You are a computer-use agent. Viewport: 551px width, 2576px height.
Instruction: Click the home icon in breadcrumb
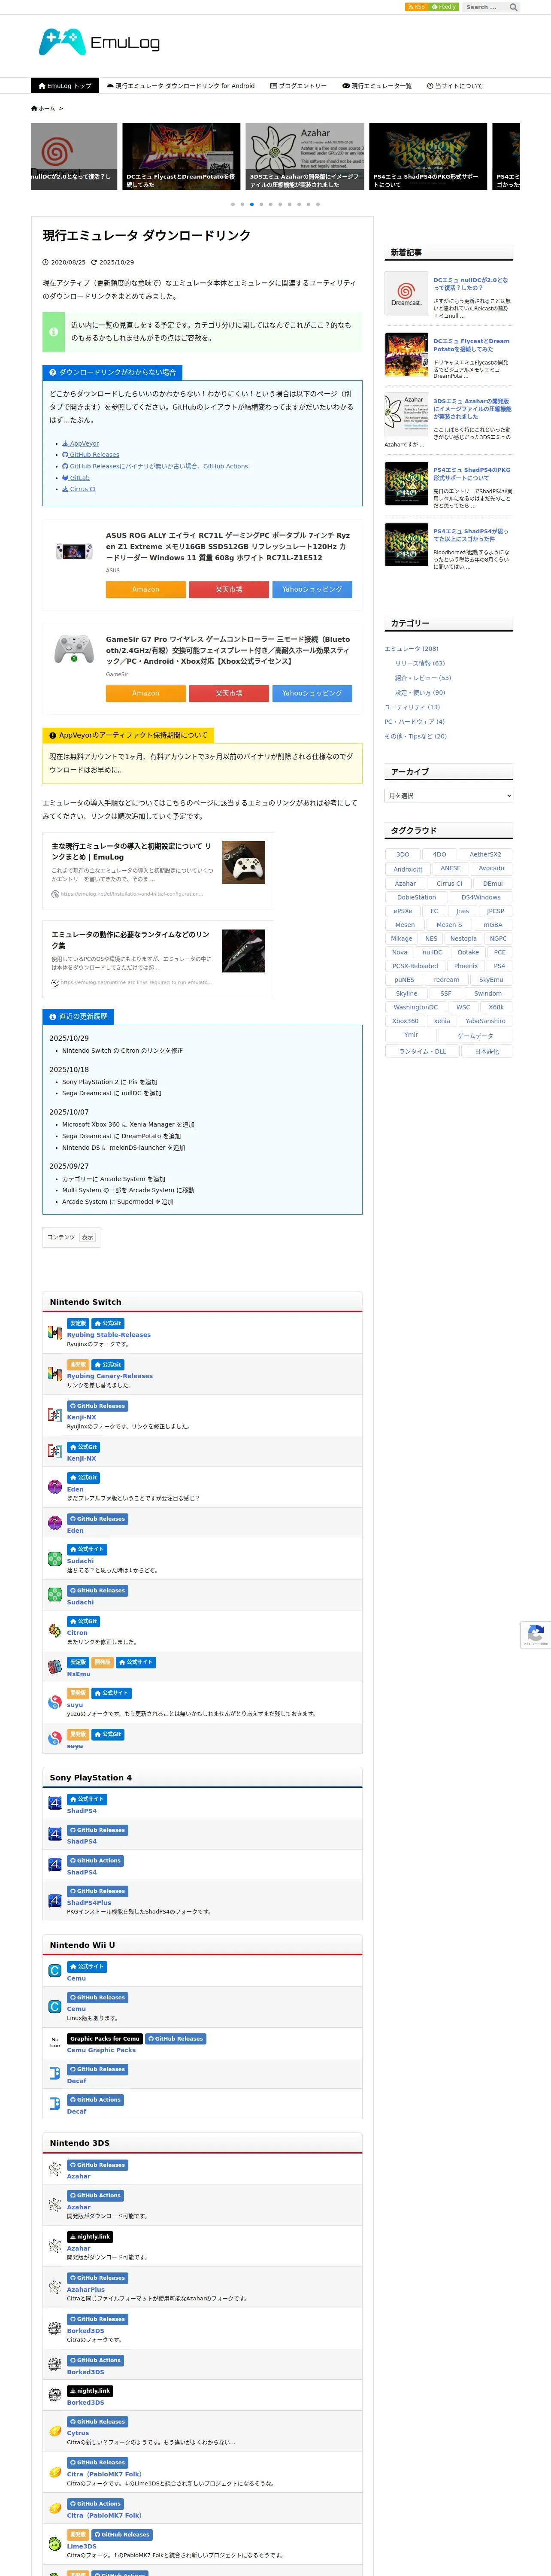34,108
